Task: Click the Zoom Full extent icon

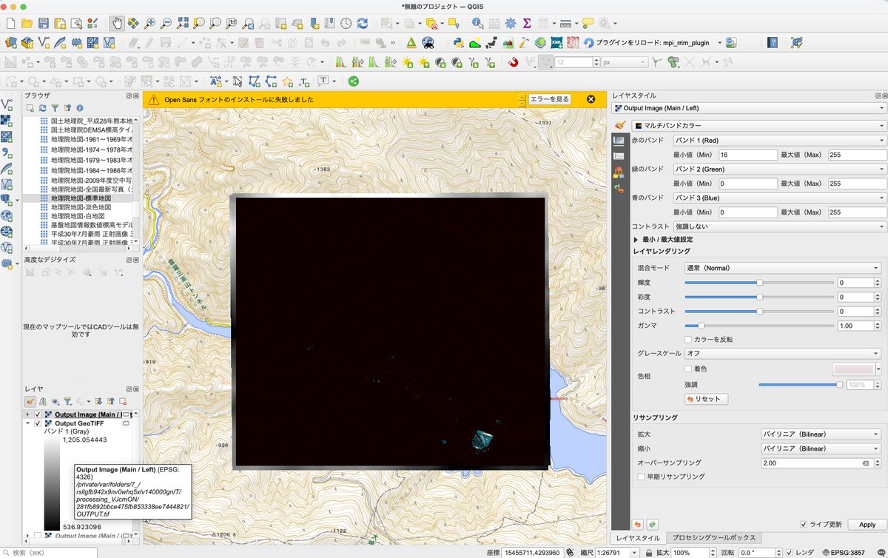Action: pos(184,24)
